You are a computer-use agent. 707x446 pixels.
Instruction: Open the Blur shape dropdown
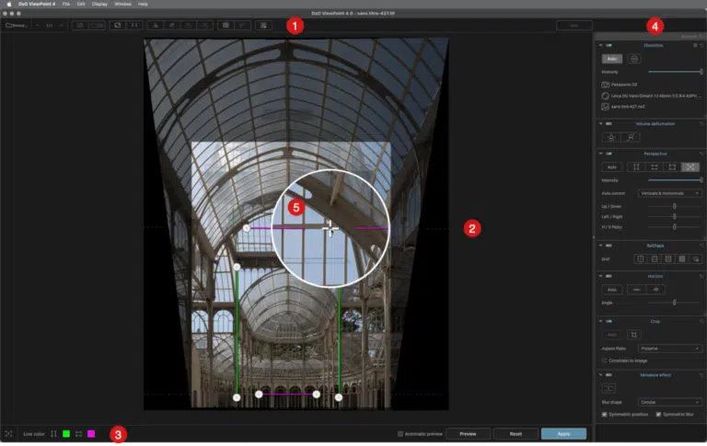pos(669,402)
